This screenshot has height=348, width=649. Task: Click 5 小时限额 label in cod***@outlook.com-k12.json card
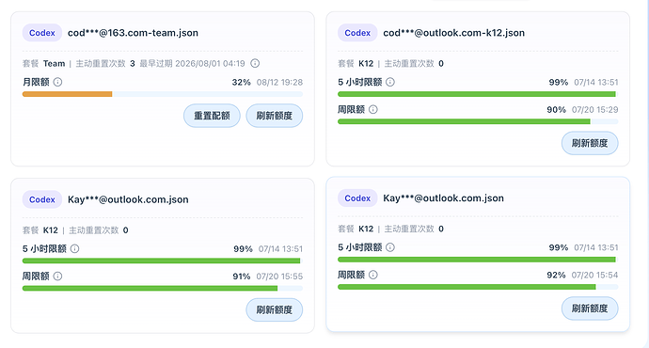point(359,82)
